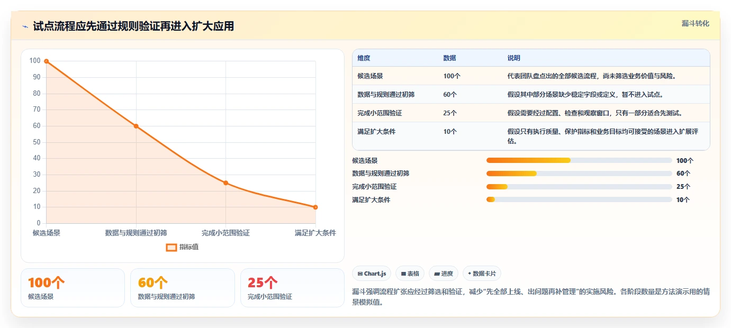
Task: Click x-axis label 完成小范围验证 under chart
Action: click(225, 233)
